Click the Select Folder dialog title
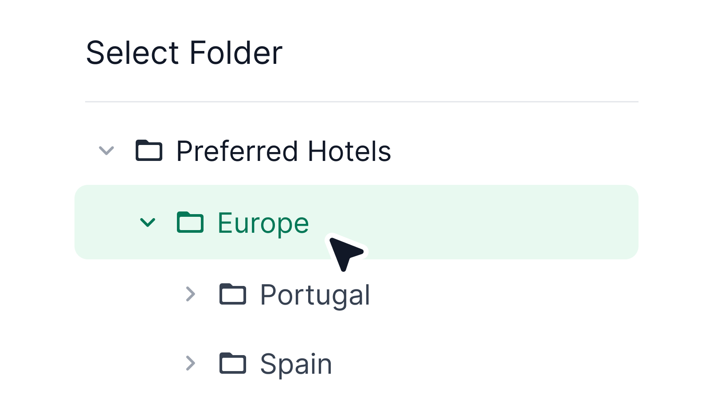The image size is (713, 399). pos(184,52)
